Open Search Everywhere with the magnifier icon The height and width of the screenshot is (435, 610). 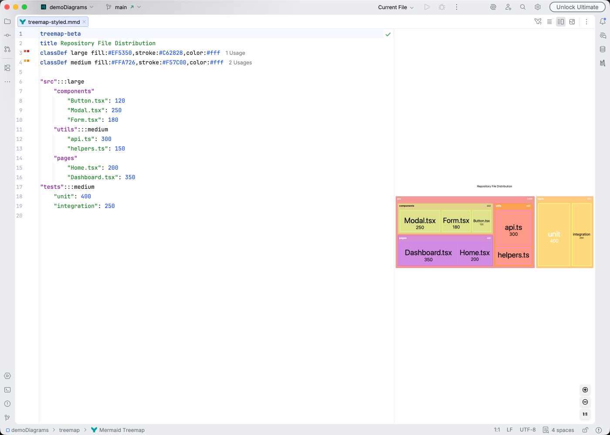click(522, 7)
